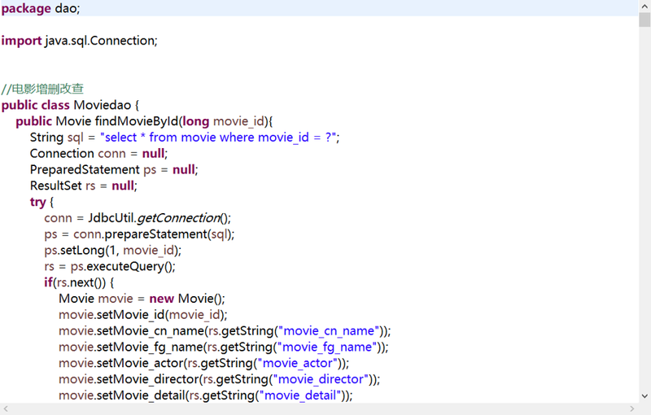Viewport: 651px width, 415px height.
Task: Place cursor on the 'package dao;' line
Action: click(x=41, y=8)
